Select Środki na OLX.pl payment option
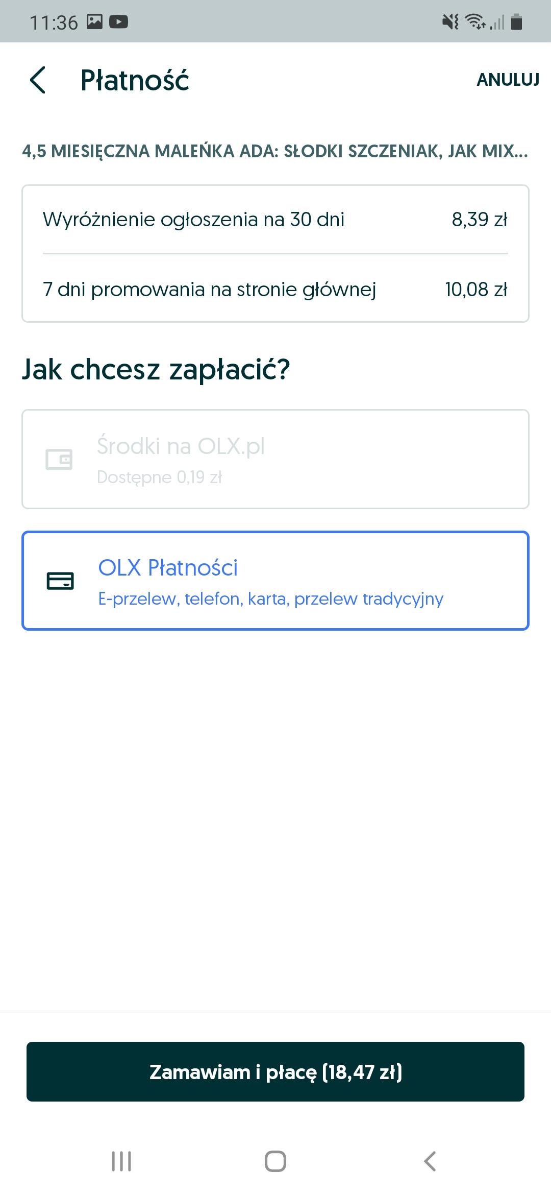 pos(275,459)
